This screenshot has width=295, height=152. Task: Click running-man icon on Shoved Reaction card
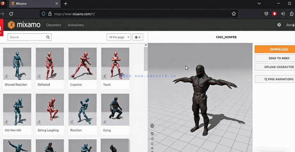point(7,76)
